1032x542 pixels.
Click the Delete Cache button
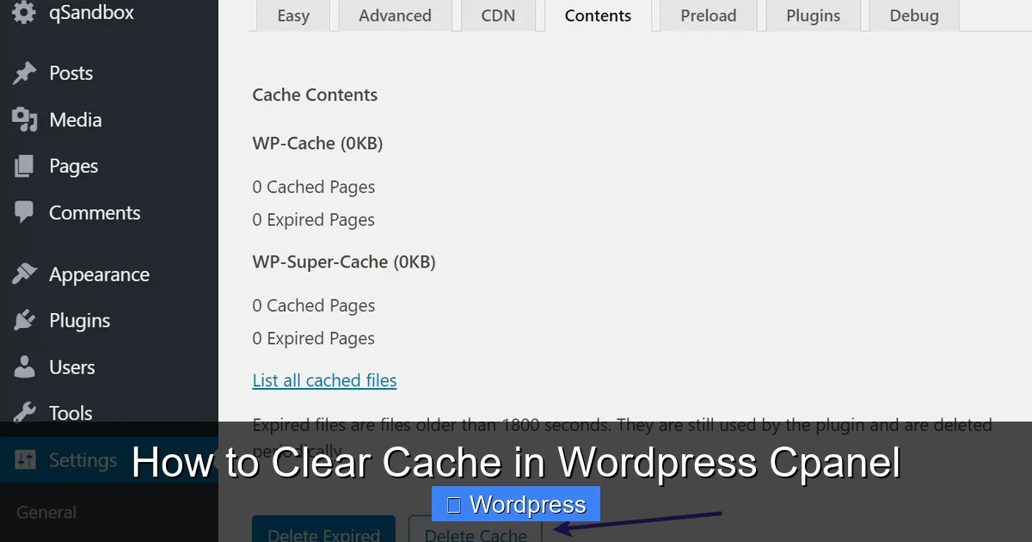(x=475, y=533)
